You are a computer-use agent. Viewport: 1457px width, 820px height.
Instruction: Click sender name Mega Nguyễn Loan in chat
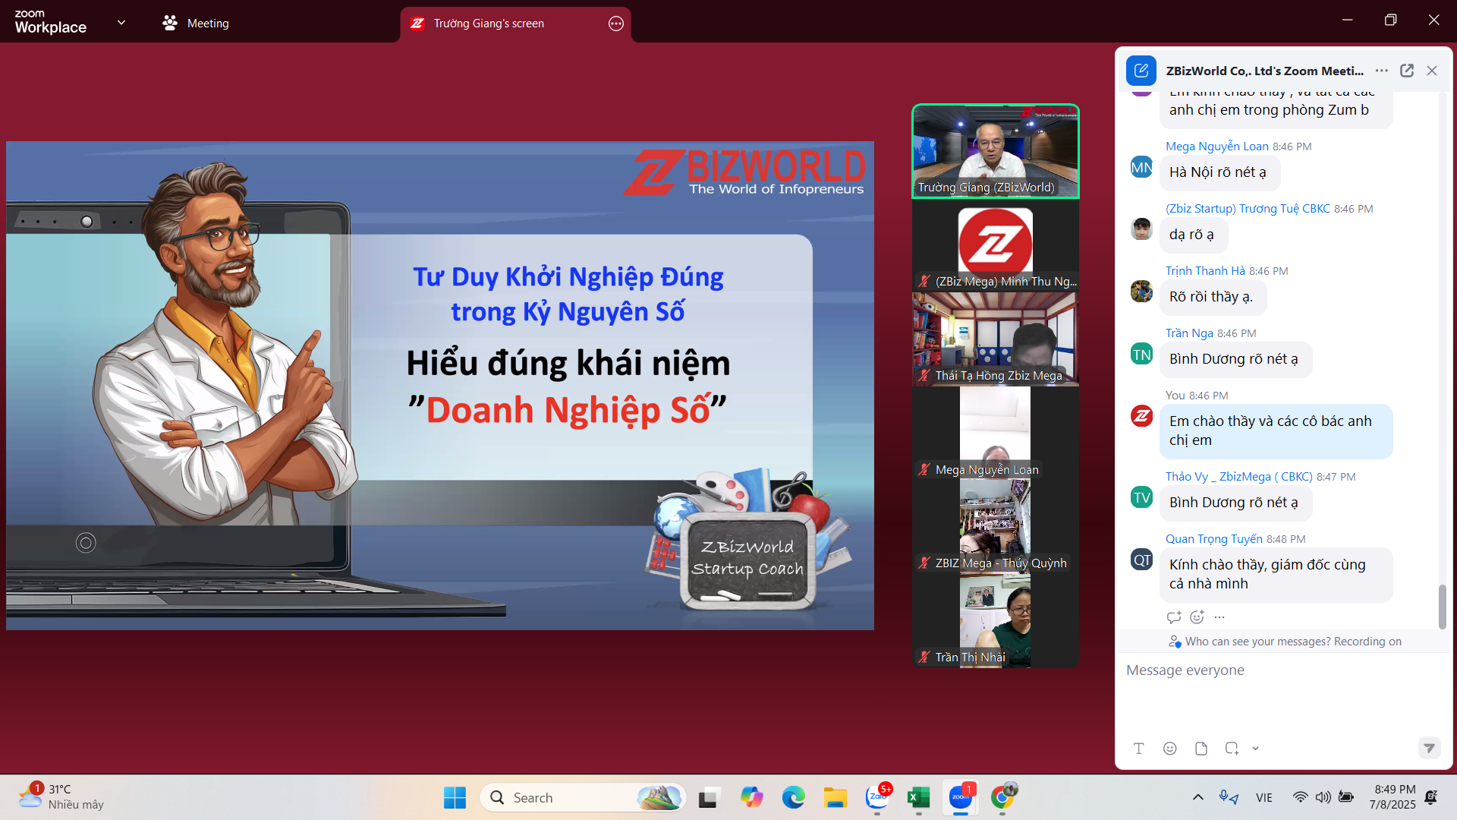click(1216, 147)
